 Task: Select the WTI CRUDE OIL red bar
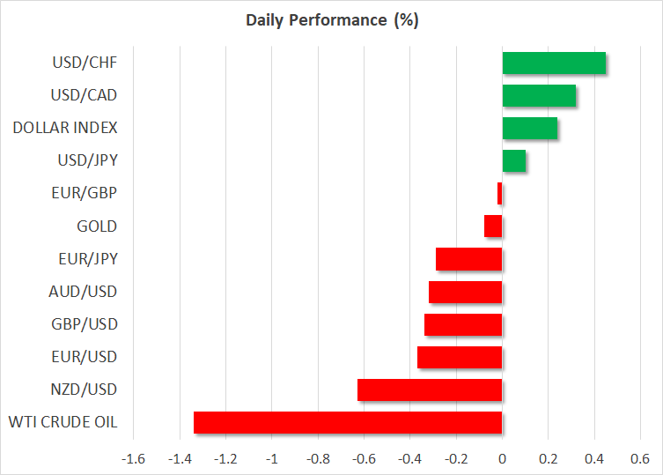click(348, 422)
